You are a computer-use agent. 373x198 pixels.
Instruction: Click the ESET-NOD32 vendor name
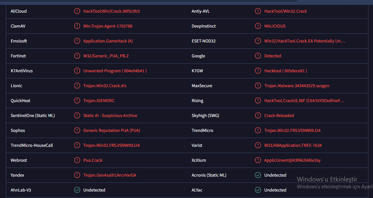pyautogui.click(x=204, y=41)
